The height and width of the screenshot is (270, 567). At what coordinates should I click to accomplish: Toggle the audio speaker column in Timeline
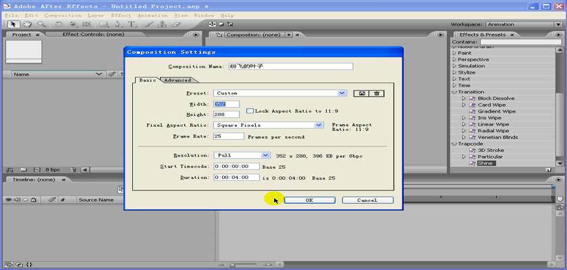(x=17, y=200)
